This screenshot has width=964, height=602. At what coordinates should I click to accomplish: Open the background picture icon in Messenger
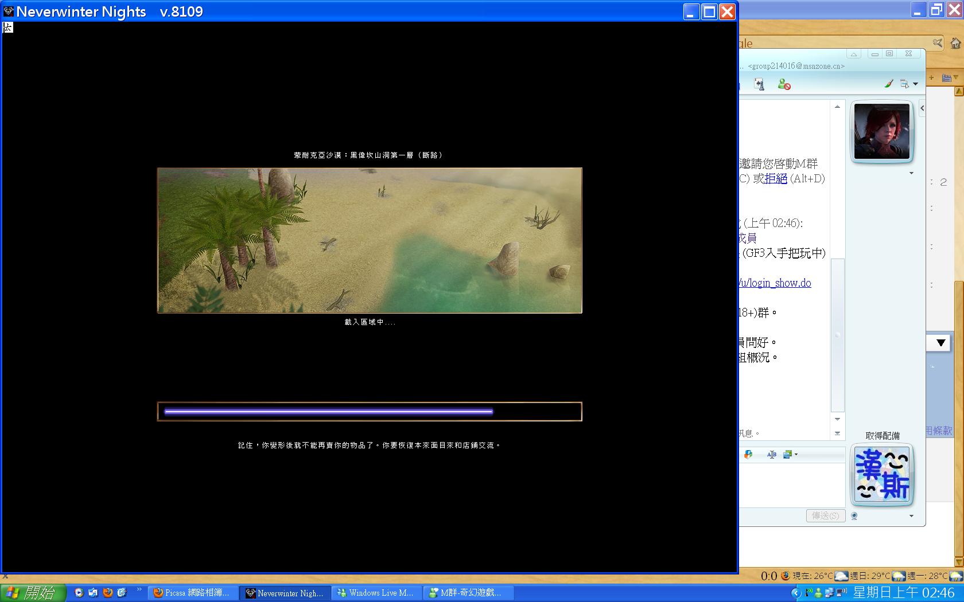[787, 455]
